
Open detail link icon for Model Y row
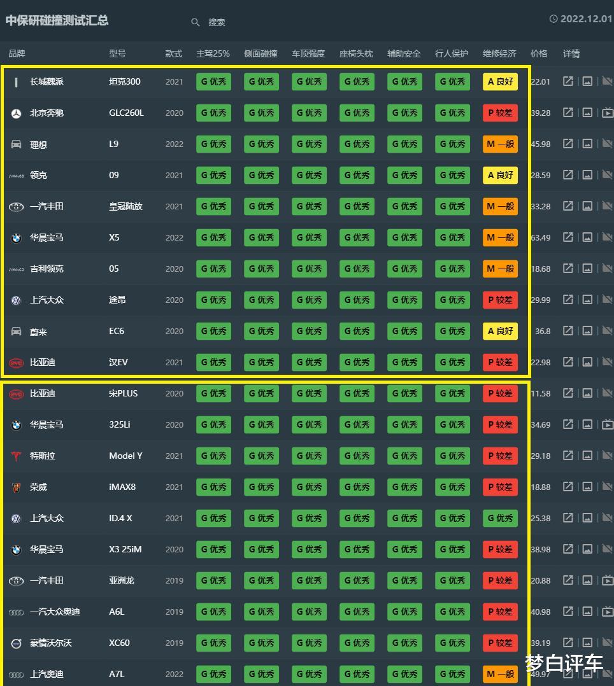[x=568, y=456]
